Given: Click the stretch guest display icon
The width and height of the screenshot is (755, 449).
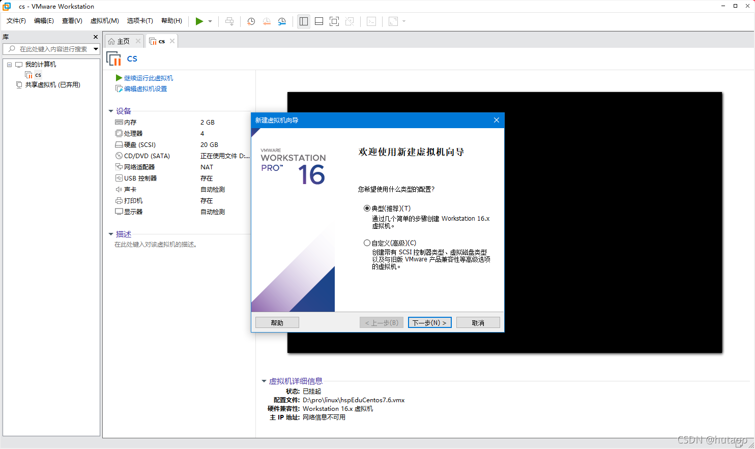Looking at the screenshot, I should [x=393, y=21].
